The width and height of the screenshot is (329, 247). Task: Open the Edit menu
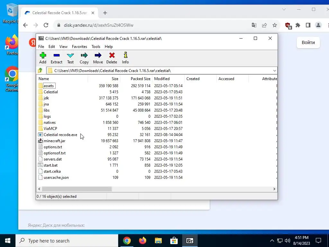point(52,47)
